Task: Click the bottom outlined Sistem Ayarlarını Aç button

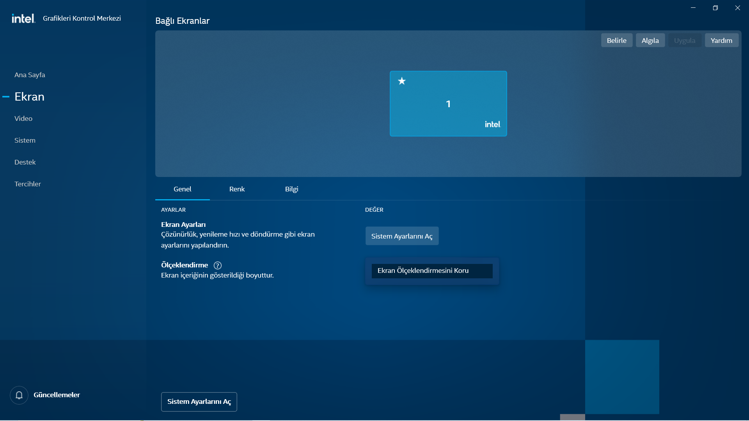Action: click(199, 402)
